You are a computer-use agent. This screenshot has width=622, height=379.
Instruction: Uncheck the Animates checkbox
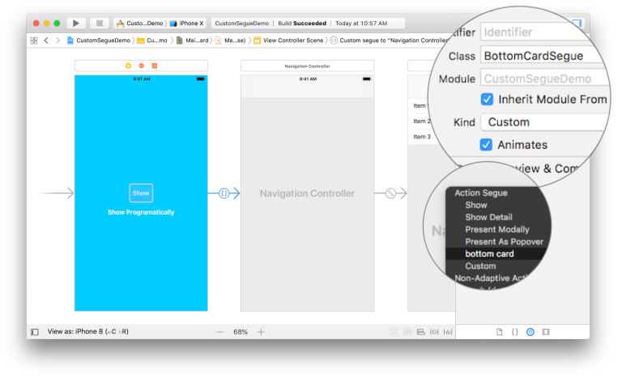click(x=486, y=145)
